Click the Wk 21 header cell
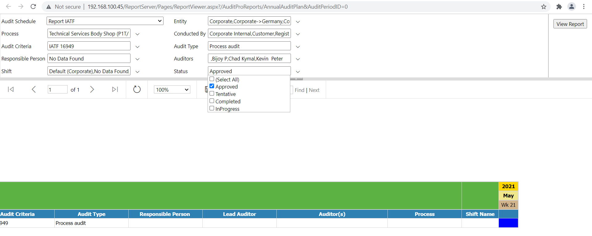The image size is (592, 236). 508,205
